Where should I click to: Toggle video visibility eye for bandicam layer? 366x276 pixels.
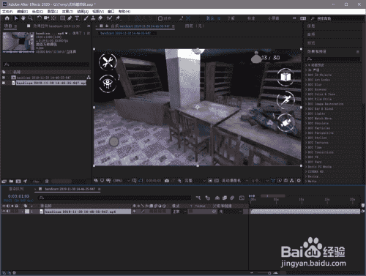(4, 212)
